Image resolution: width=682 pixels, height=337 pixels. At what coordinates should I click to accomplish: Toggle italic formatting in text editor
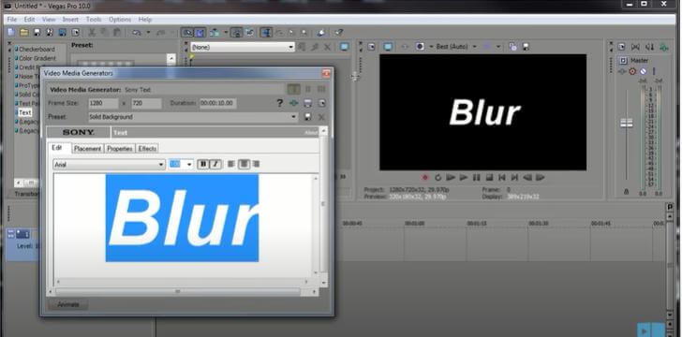click(215, 164)
